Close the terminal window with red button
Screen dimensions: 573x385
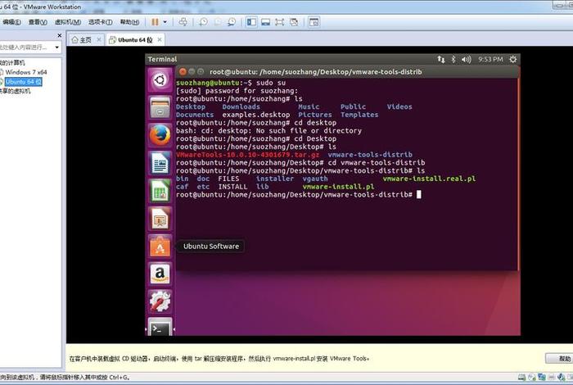point(183,71)
